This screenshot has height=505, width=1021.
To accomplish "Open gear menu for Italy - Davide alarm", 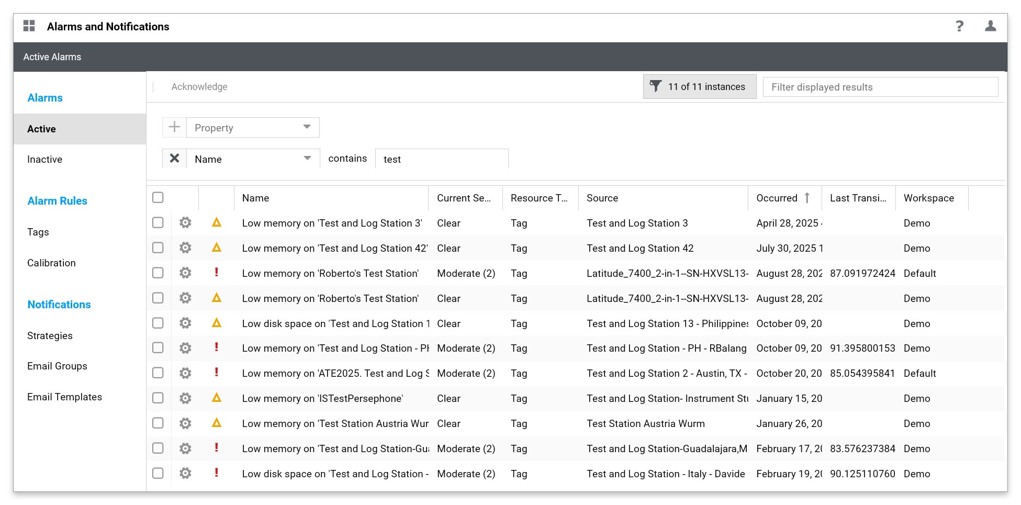I will 185,474.
